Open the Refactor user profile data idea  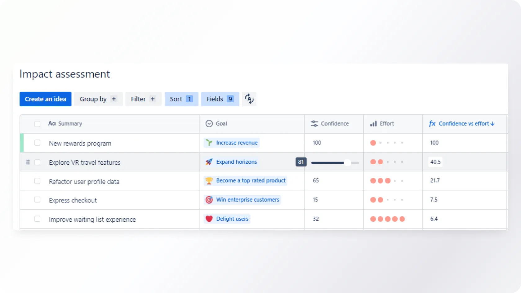84,182
